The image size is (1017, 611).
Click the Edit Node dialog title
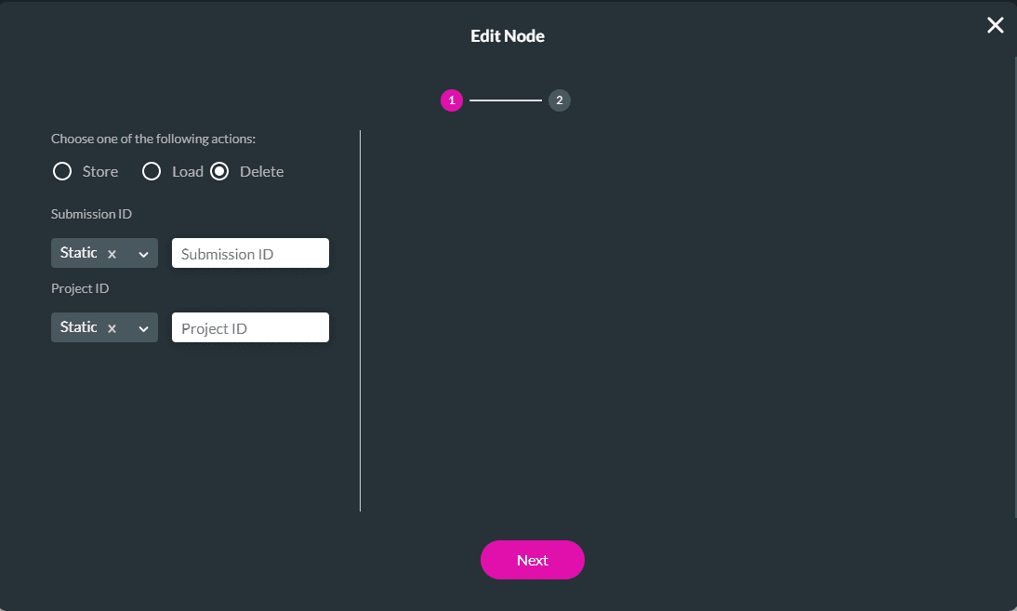point(508,36)
